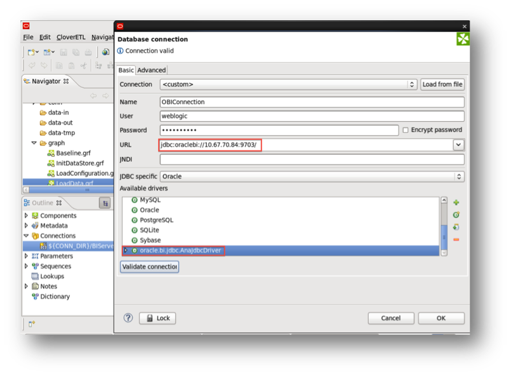Click the greyed copy icon
Screen dimensions: 511x376
[59, 65]
